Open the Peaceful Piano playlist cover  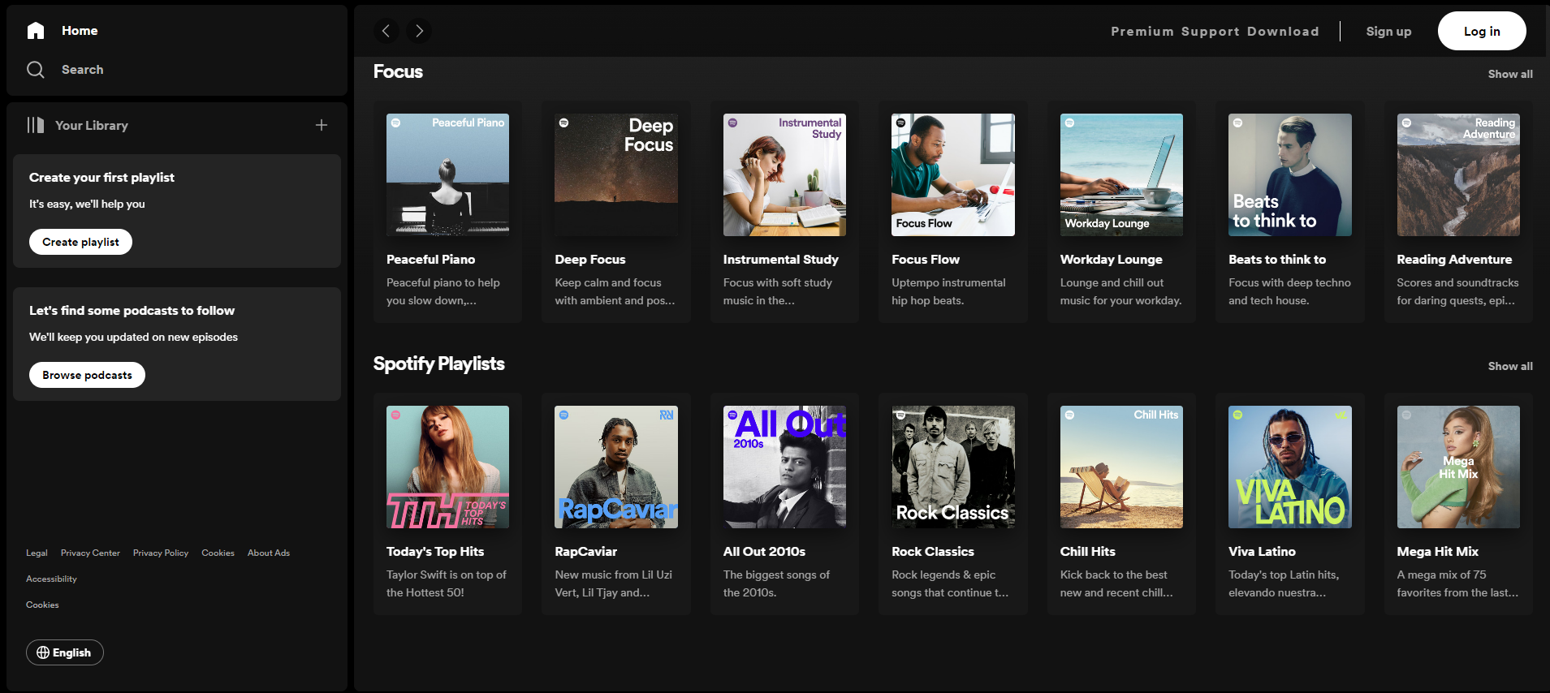(447, 174)
